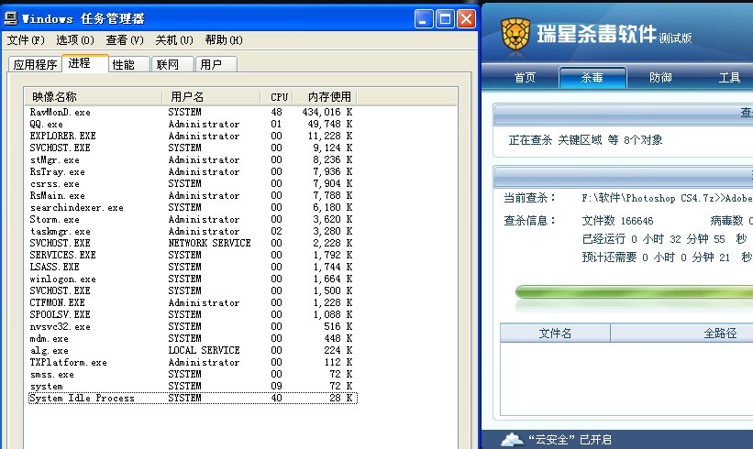753x449 pixels.
Task: Select the alg.exe process row
Action: 193,351
